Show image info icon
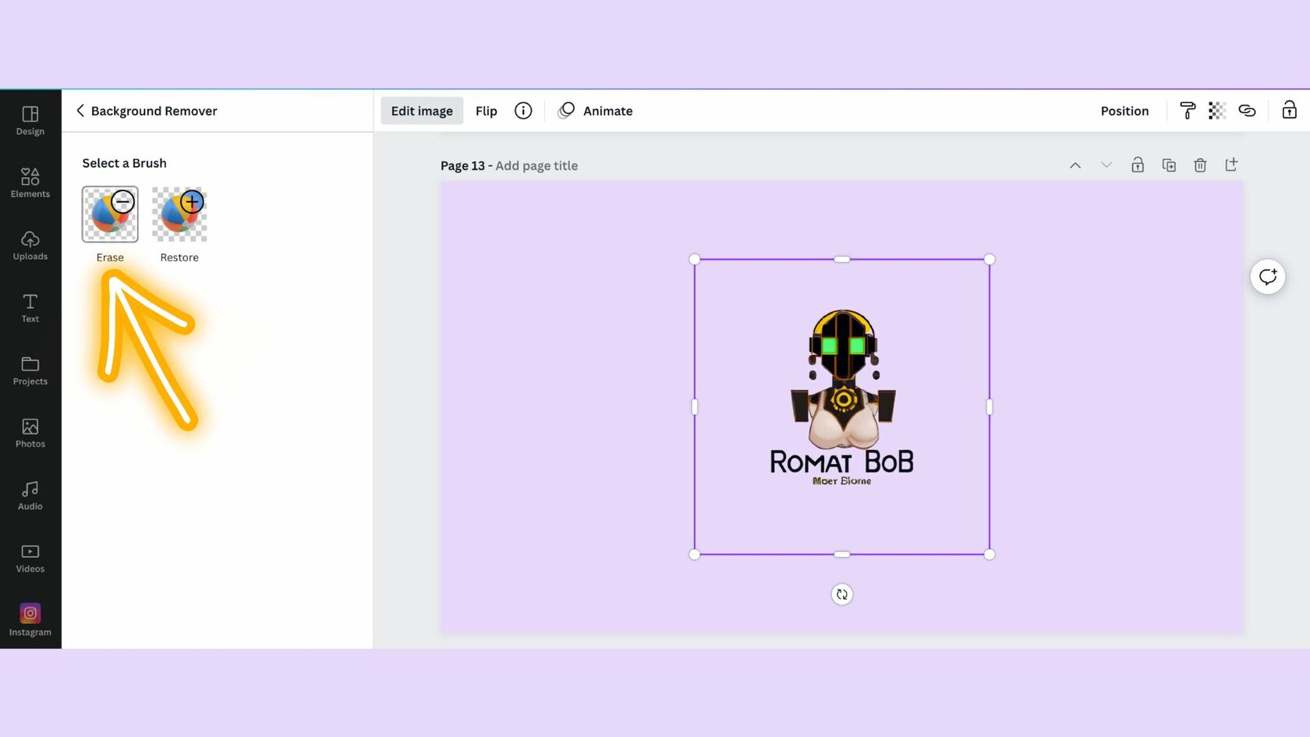Viewport: 1310px width, 737px height. pyautogui.click(x=523, y=111)
